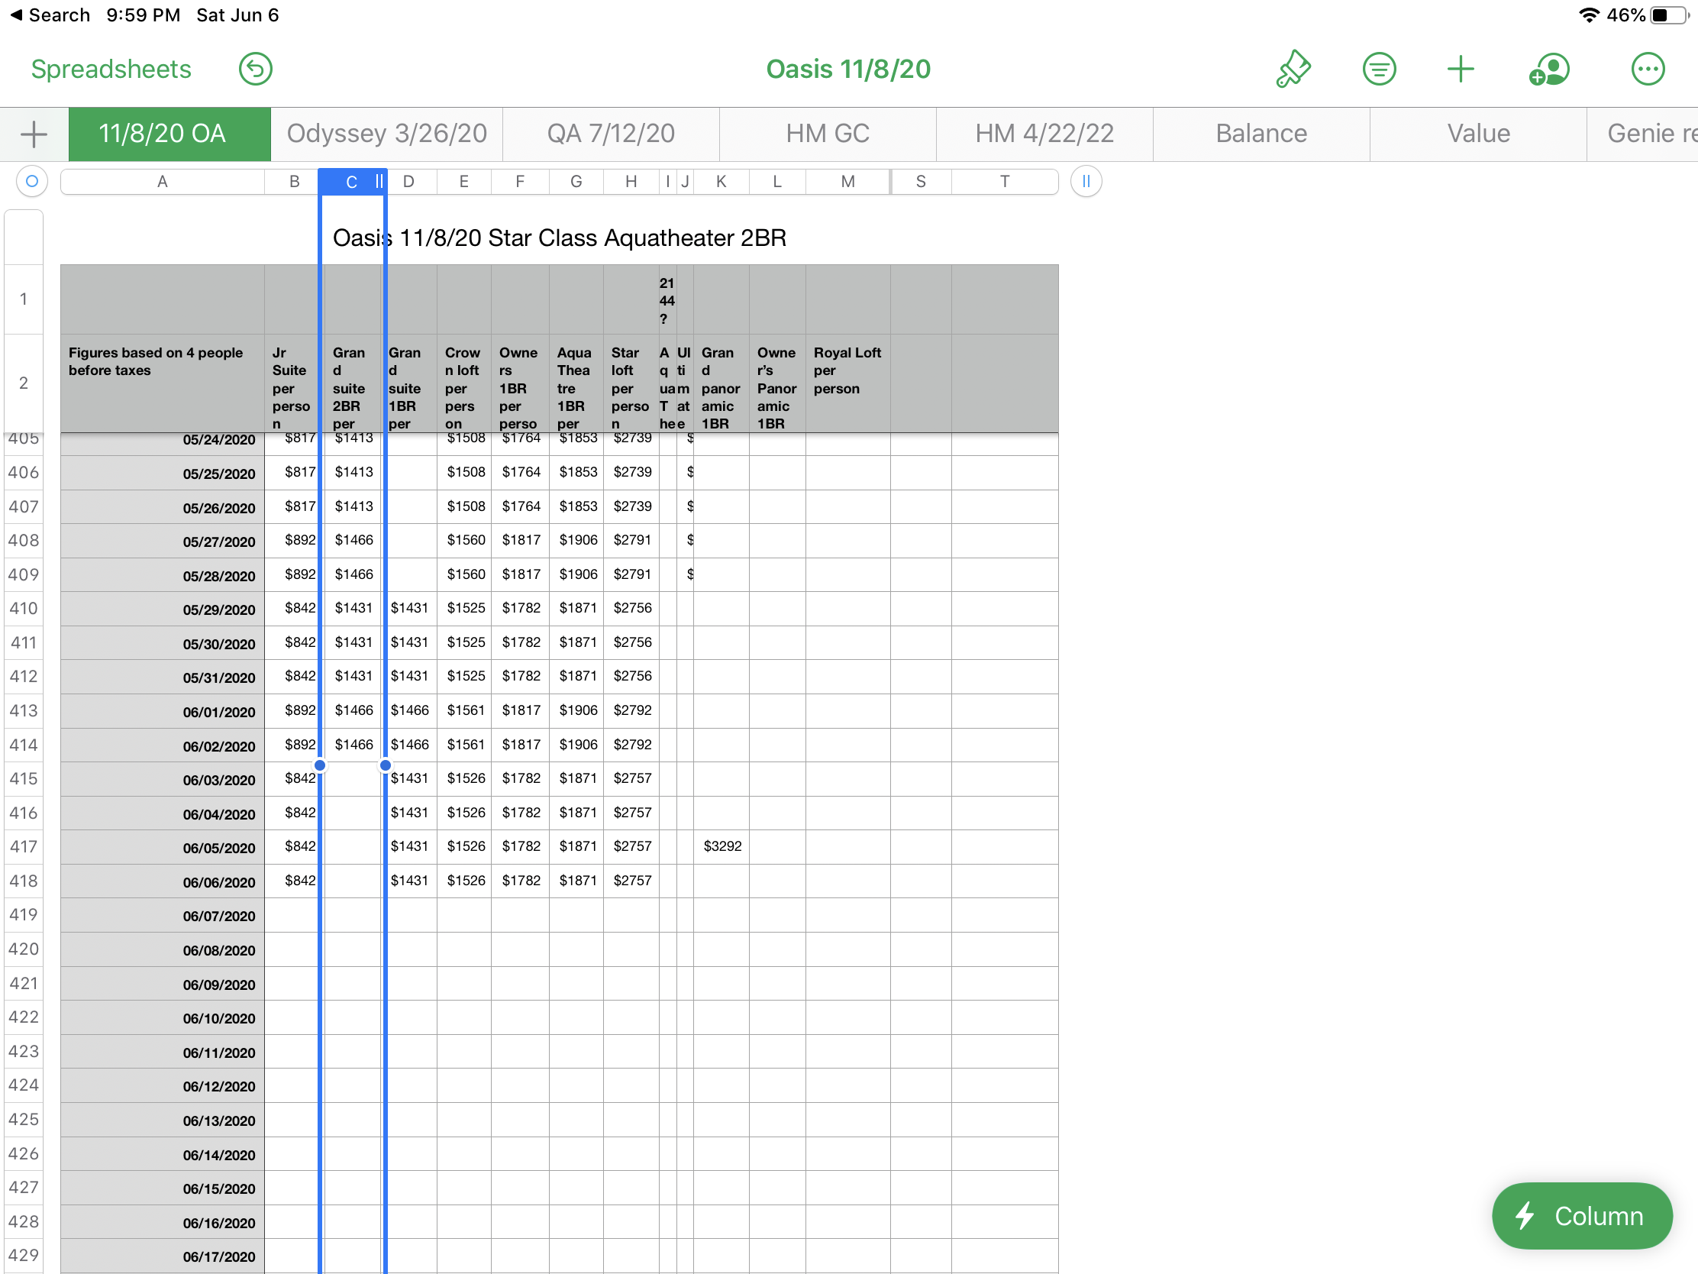Select the '21 44 ?' header cell
The height and width of the screenshot is (1274, 1698).
point(667,300)
